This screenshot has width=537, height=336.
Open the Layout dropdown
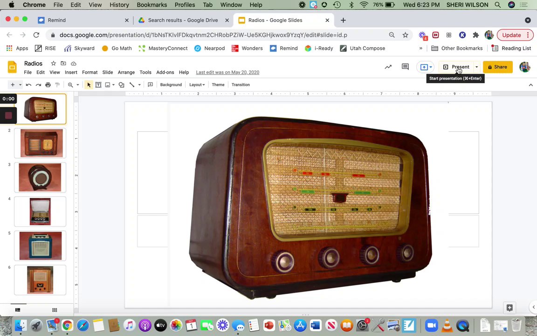point(197,84)
